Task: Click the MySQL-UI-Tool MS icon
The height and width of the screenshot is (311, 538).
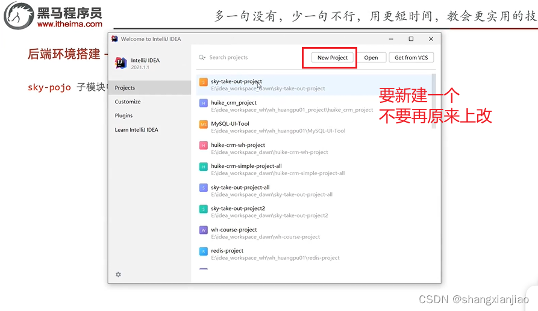Action: point(204,124)
